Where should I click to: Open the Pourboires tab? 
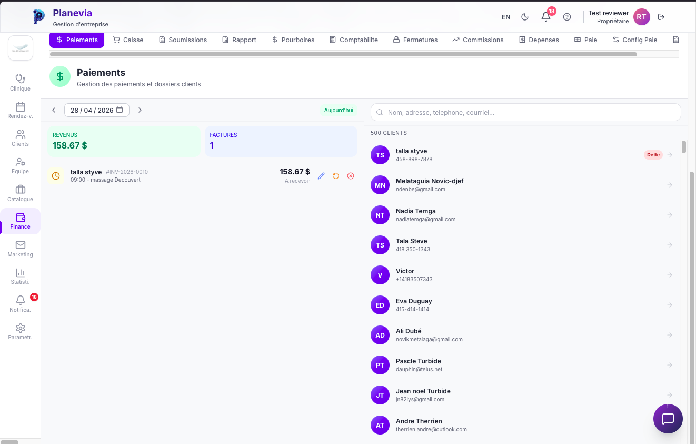tap(293, 40)
